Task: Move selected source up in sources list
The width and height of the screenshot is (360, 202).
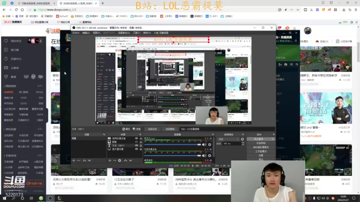Action: click(x=126, y=161)
